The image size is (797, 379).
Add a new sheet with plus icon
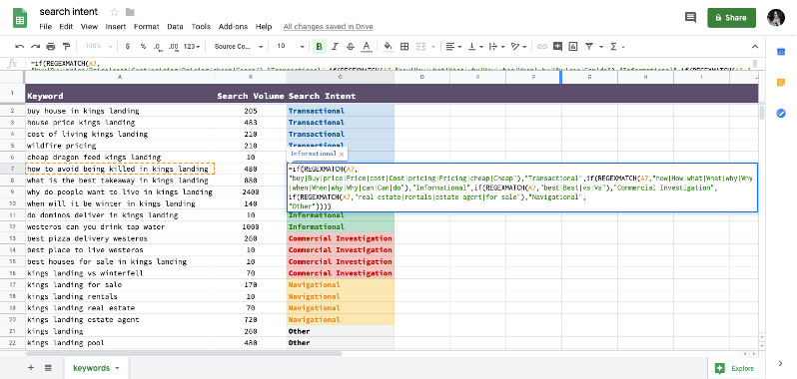click(31, 368)
